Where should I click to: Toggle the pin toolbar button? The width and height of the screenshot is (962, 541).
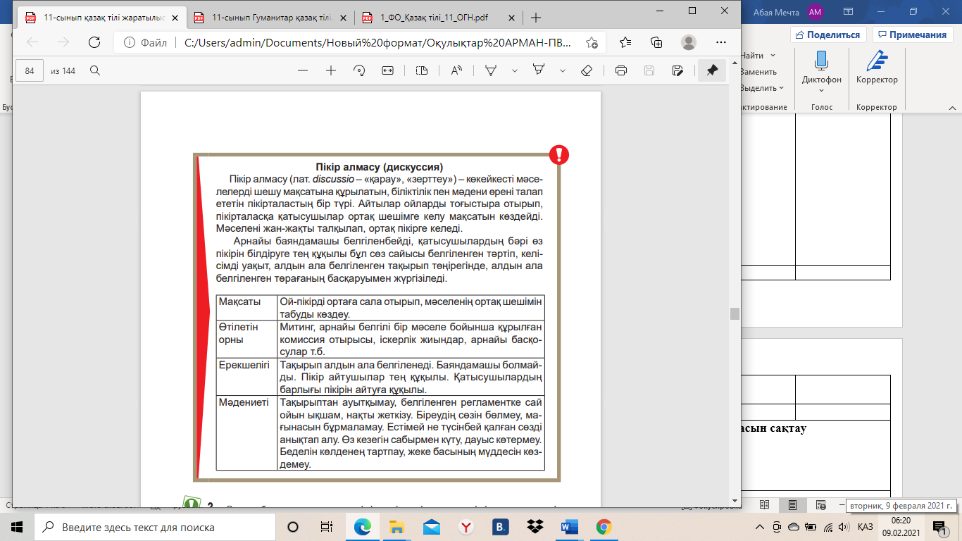pyautogui.click(x=712, y=70)
